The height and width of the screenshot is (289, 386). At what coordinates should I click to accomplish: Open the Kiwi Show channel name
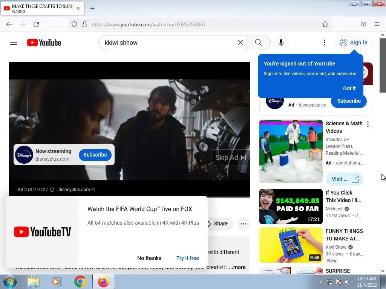pyautogui.click(x=336, y=247)
